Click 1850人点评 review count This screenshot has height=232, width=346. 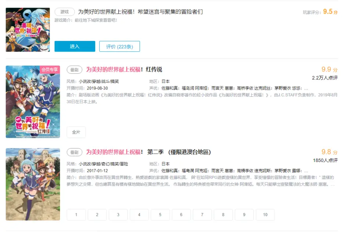pyautogui.click(x=325, y=160)
